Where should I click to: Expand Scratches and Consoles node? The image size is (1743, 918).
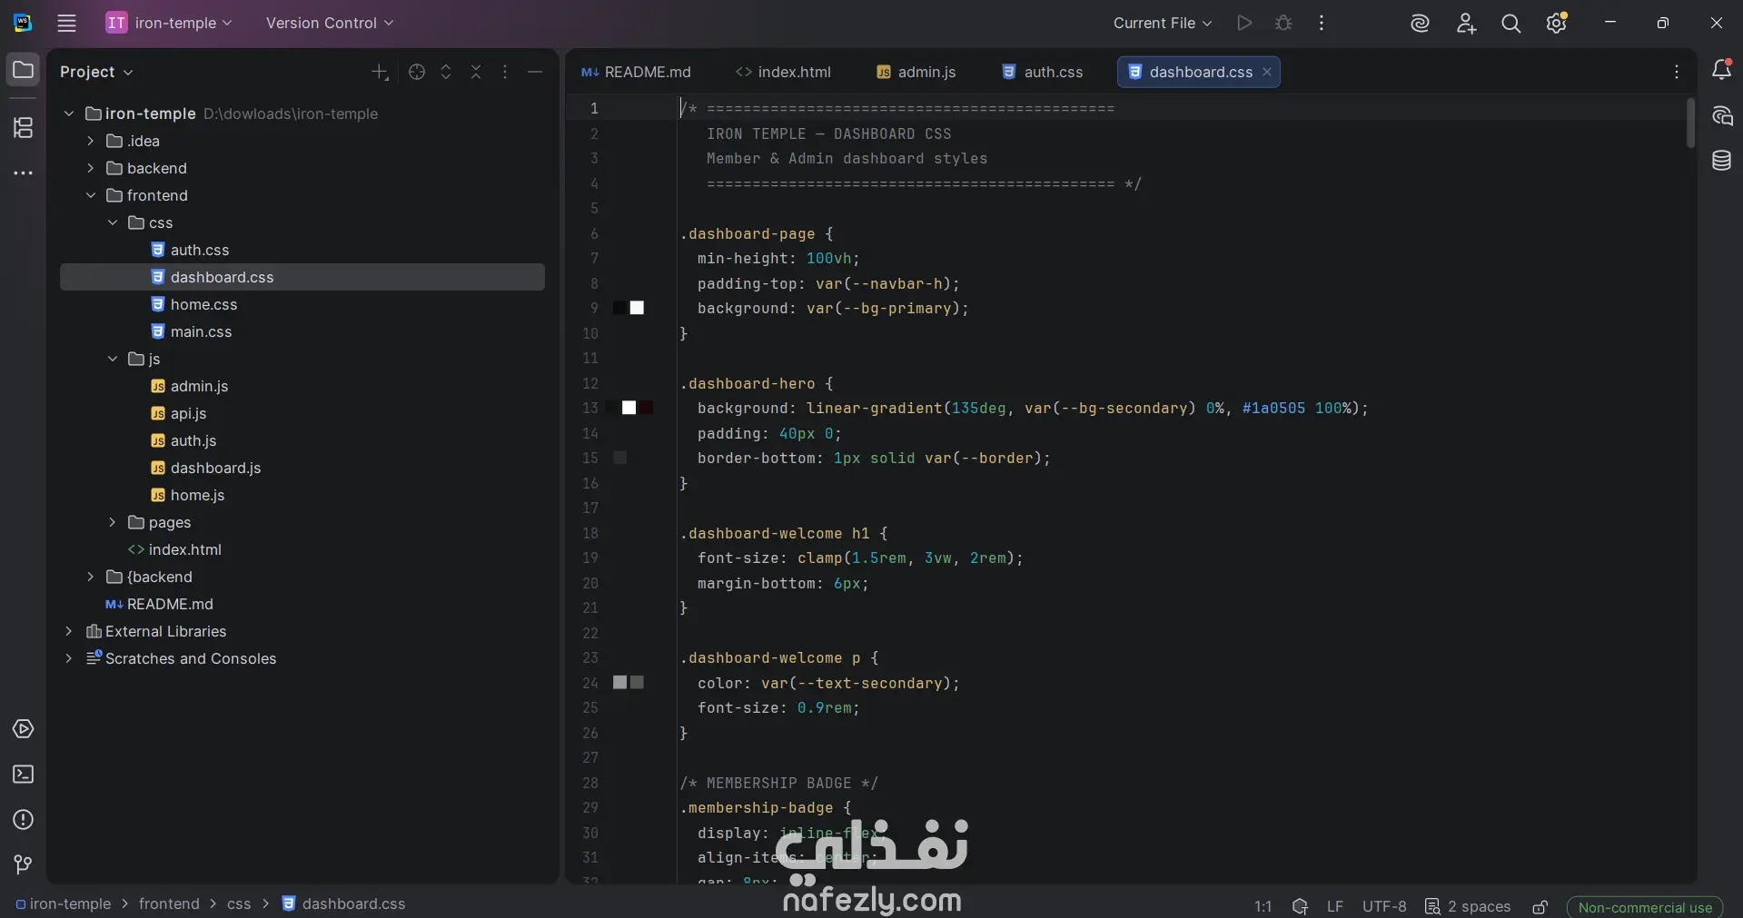pyautogui.click(x=69, y=658)
